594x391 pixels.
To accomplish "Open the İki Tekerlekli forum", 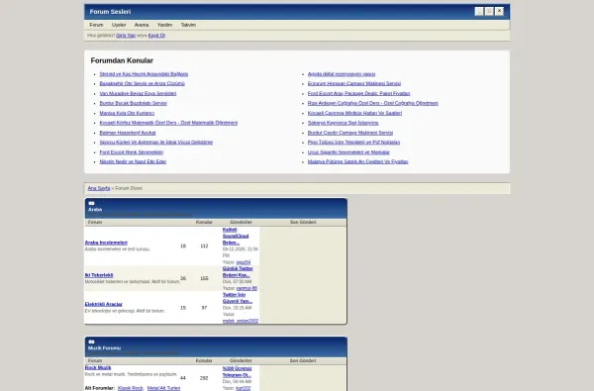I will coord(99,275).
